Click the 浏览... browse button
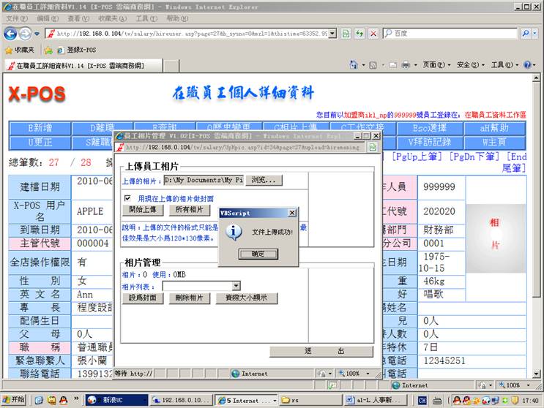Image resolution: width=544 pixels, height=408 pixels. (x=264, y=180)
